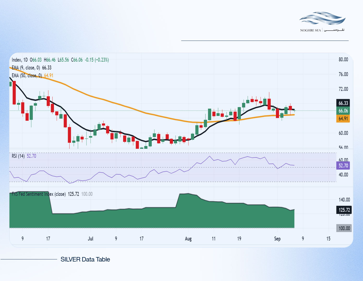363x281 pixels.
Task: Click the Index, 1D symbol label
Action: click(20, 60)
